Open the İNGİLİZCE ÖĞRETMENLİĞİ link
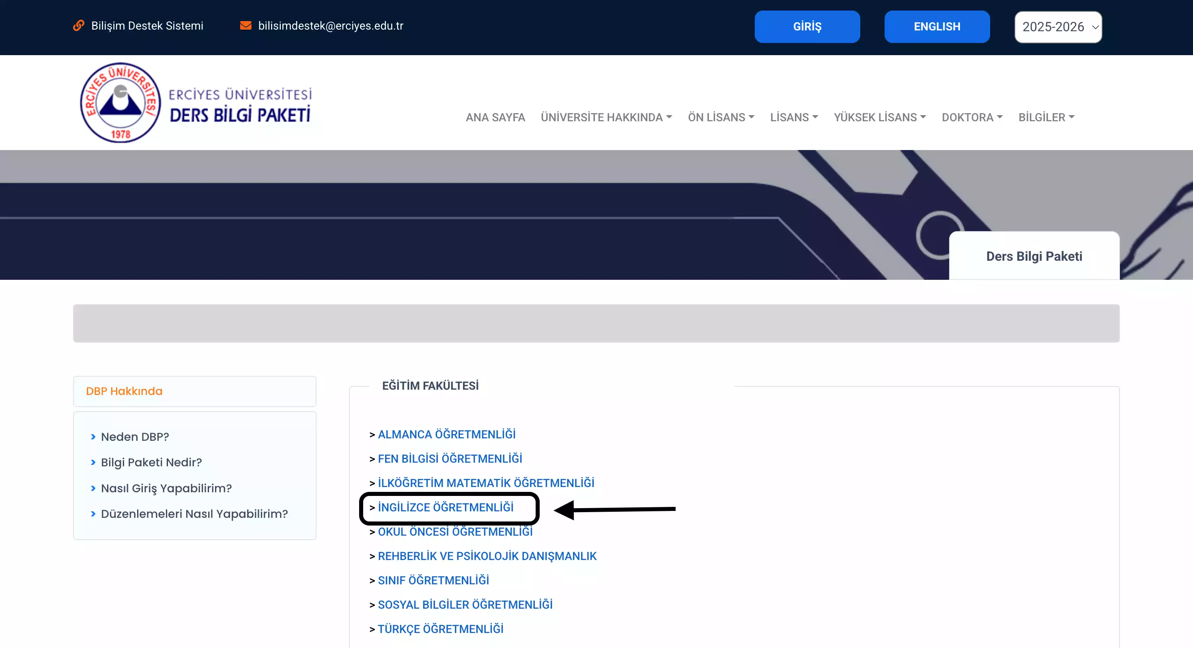Screen dimensions: 1193x648 tap(445, 508)
